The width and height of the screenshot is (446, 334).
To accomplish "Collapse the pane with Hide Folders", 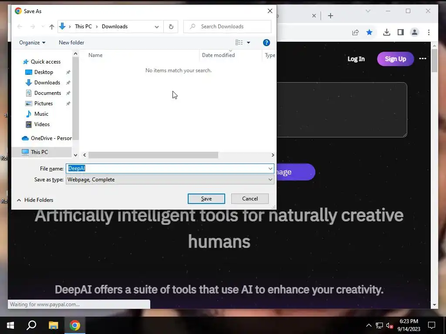I will coord(35,200).
